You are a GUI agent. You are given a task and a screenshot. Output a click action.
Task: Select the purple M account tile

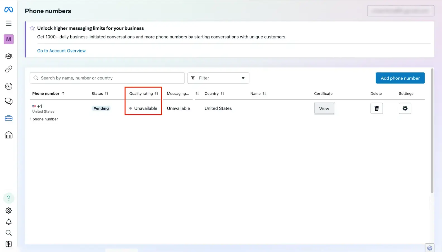pyautogui.click(x=9, y=39)
